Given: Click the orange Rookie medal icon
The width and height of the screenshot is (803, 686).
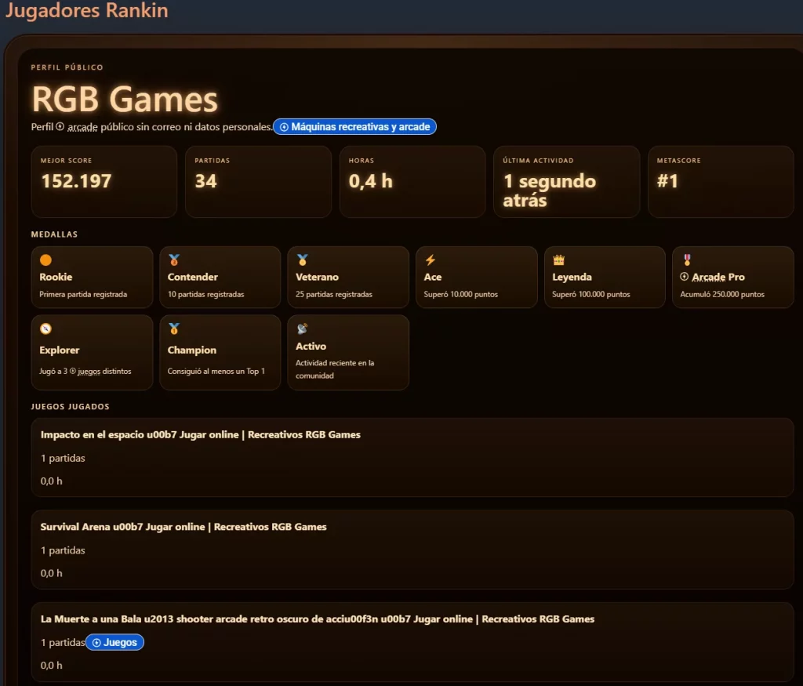Looking at the screenshot, I should tap(45, 260).
